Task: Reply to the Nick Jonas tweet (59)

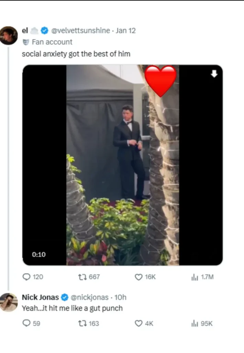Action: click(26, 323)
